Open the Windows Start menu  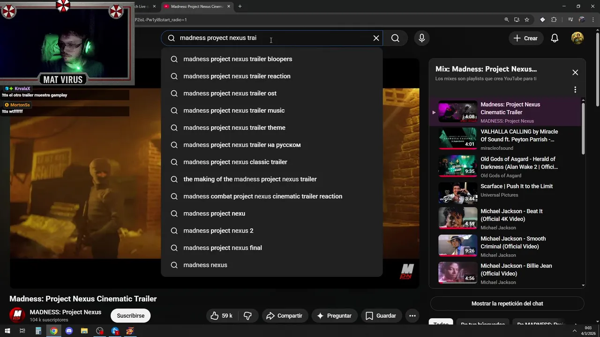[x=7, y=331]
